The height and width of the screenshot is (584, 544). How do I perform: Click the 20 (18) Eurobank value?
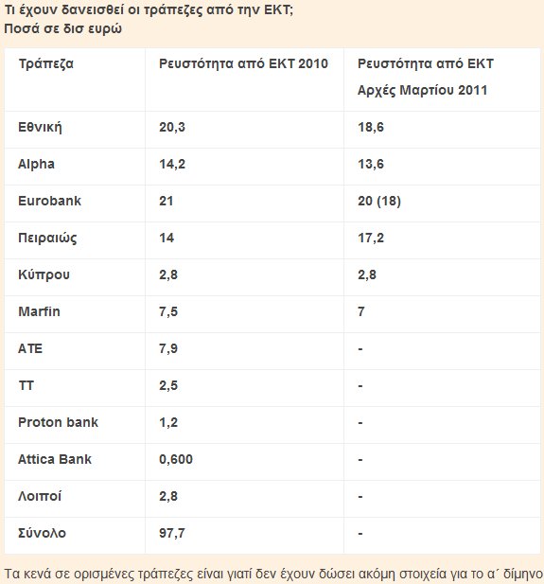click(379, 201)
